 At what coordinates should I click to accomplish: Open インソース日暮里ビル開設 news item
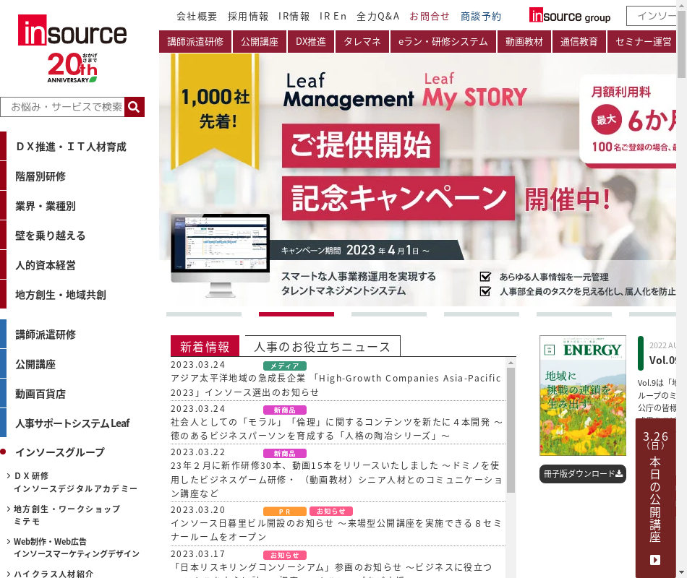point(336,530)
